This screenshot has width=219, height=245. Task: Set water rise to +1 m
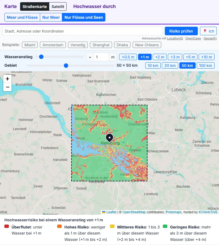(145, 57)
